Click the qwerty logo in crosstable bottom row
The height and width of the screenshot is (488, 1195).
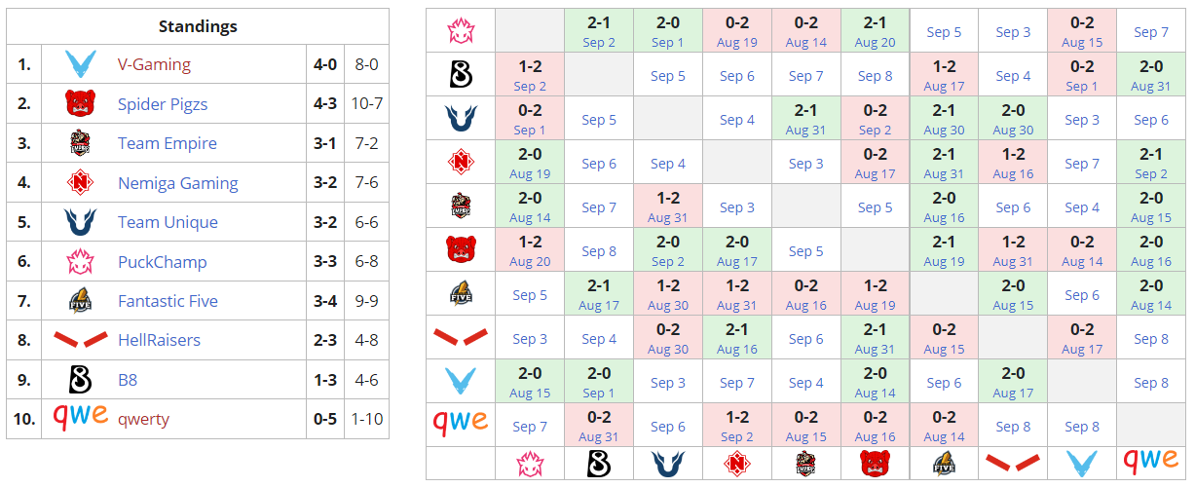pos(1150,461)
